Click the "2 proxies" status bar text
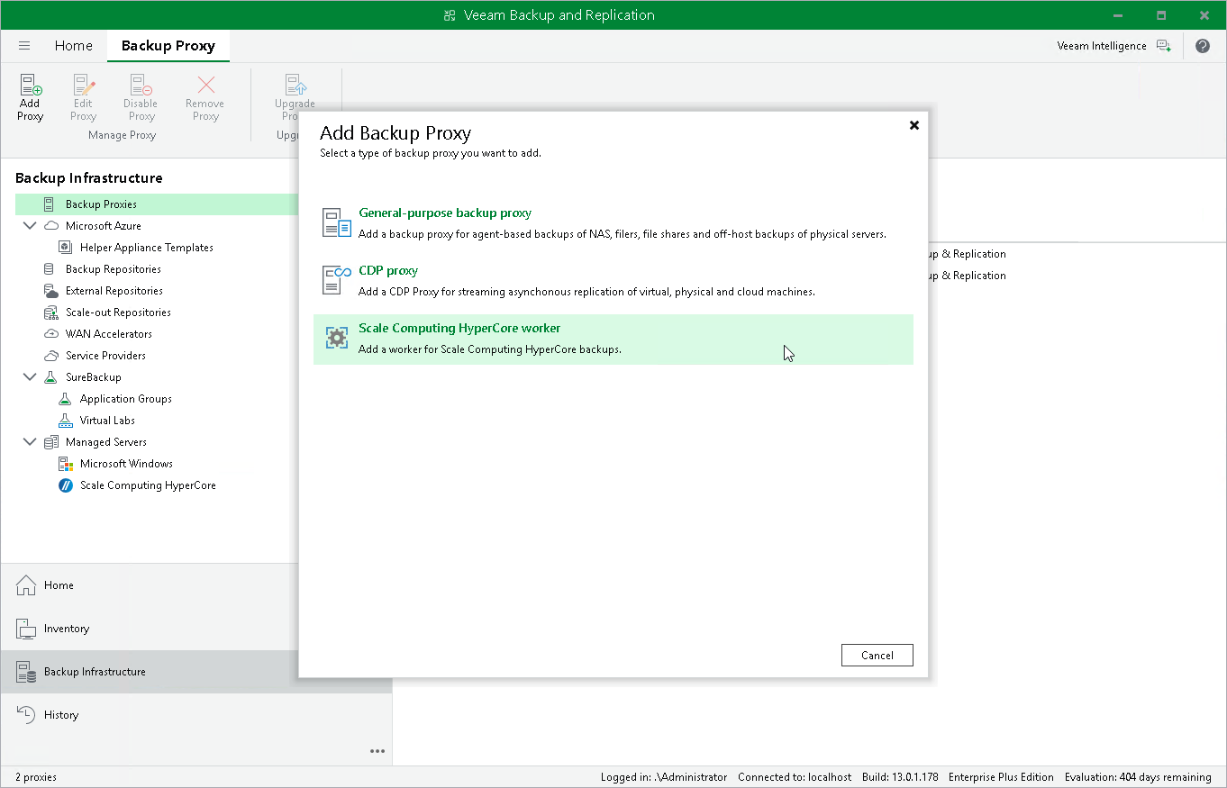 [36, 777]
